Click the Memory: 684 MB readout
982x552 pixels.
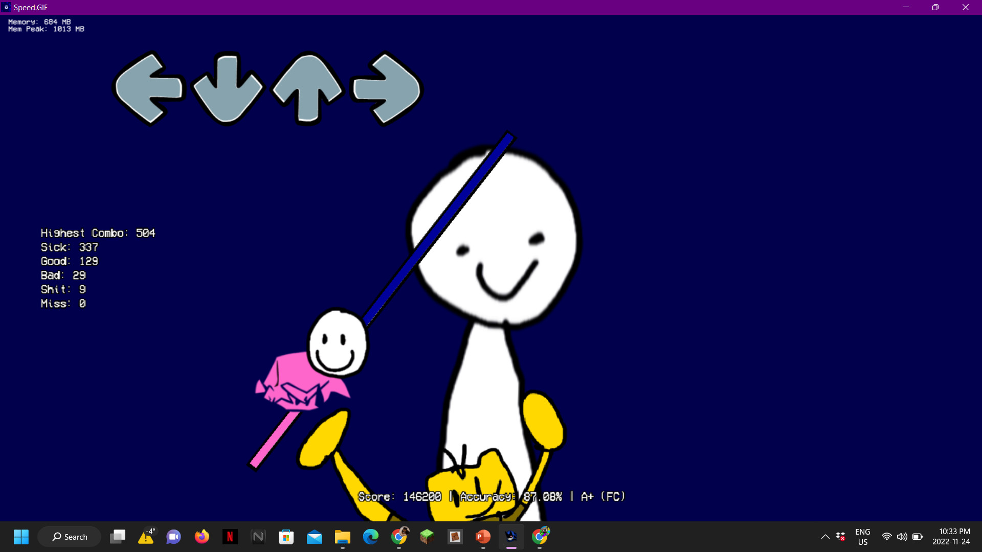coord(39,22)
